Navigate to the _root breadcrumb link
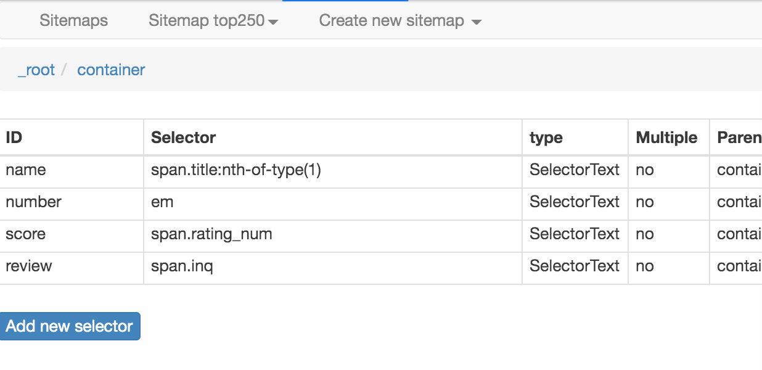 coord(36,70)
